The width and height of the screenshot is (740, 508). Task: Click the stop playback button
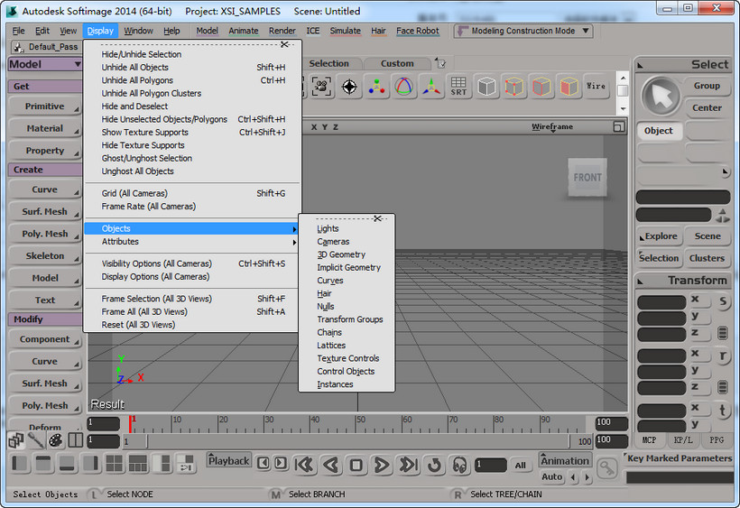[356, 465]
